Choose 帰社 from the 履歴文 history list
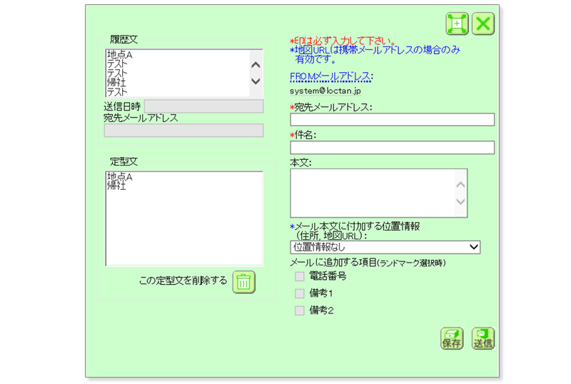 pyautogui.click(x=116, y=83)
